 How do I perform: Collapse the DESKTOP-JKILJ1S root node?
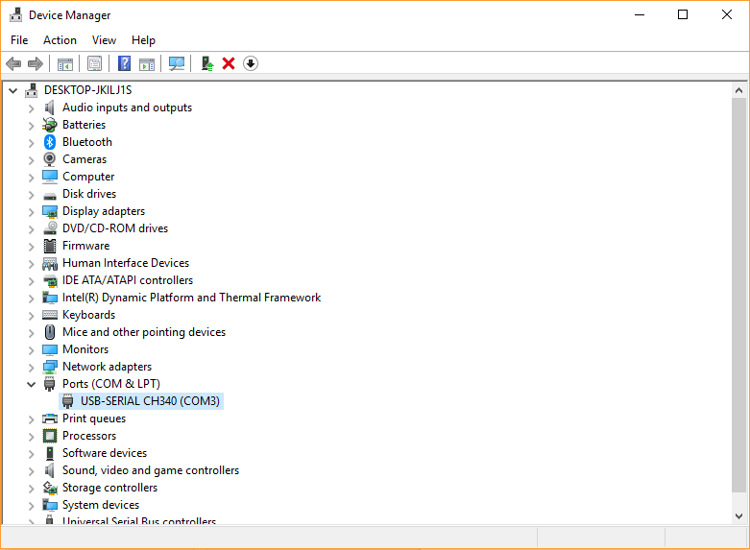click(x=12, y=90)
